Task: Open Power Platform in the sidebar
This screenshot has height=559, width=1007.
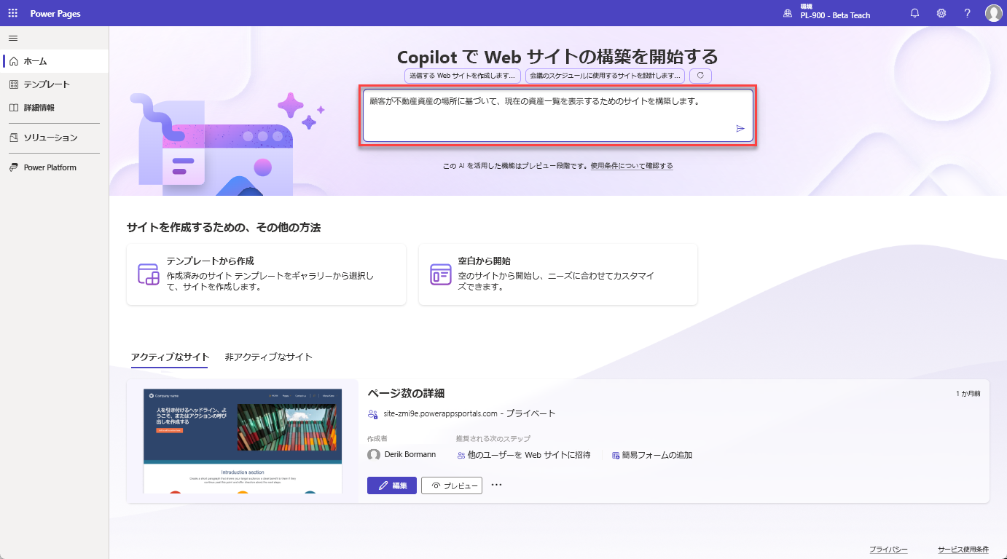Action: (55, 167)
